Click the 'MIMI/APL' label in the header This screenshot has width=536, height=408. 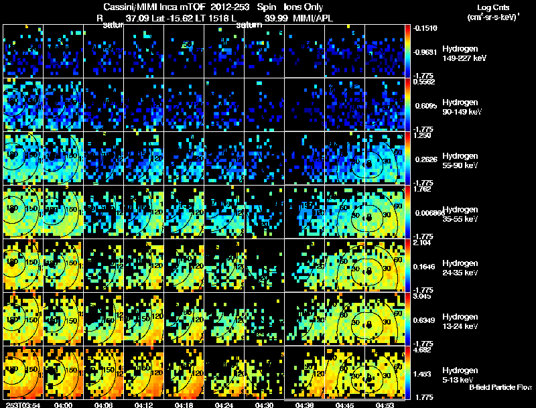[313, 18]
